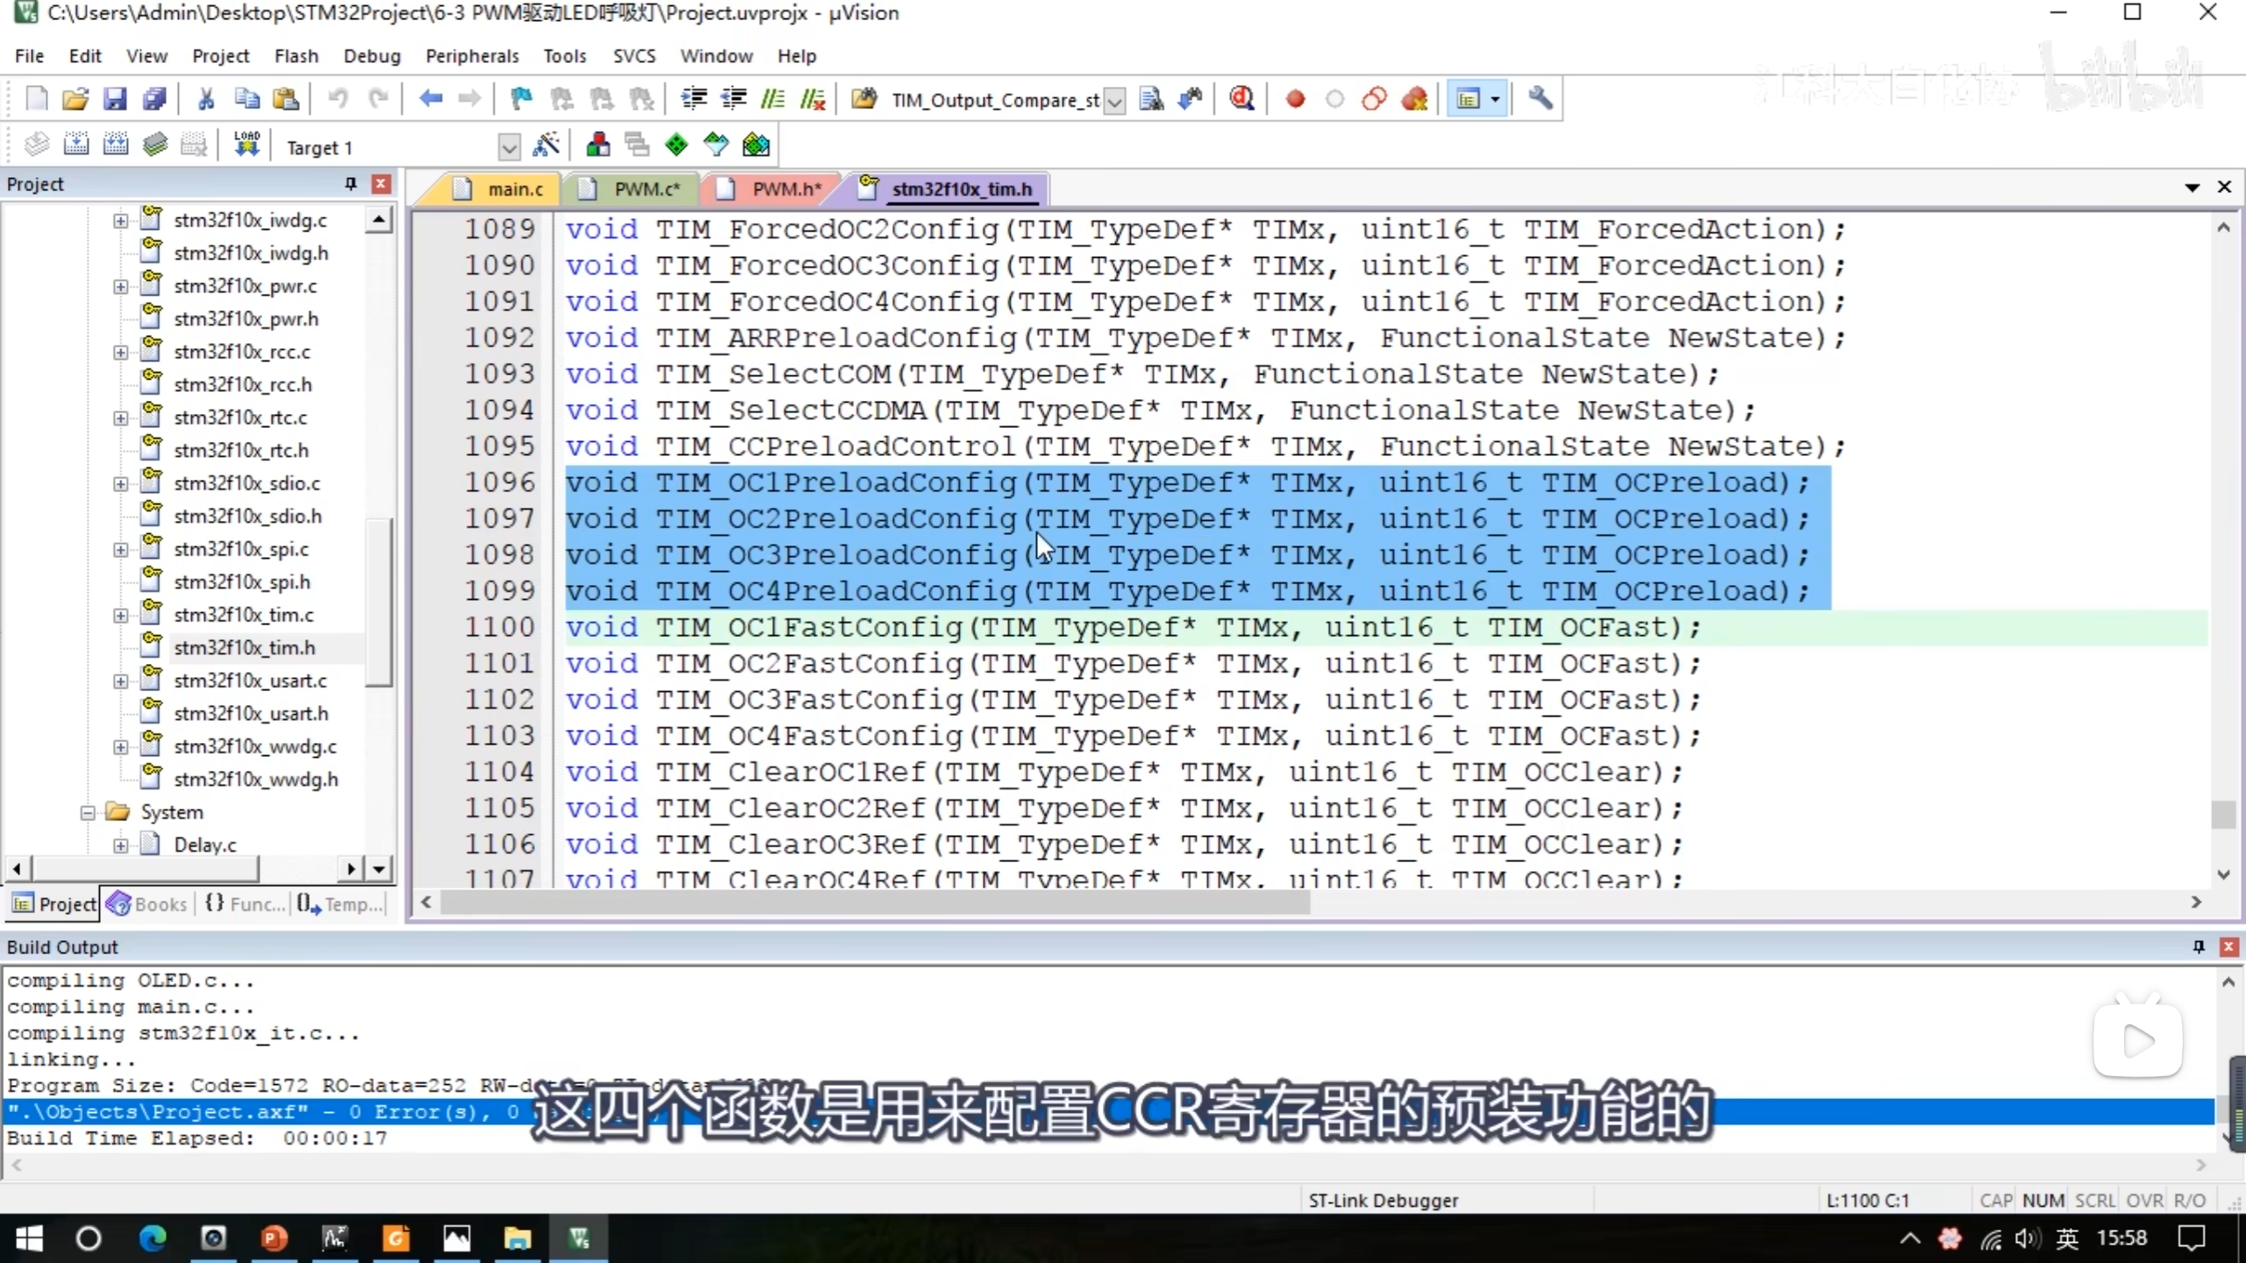
Task: Click the Download LOAD flash icon
Action: (x=247, y=145)
